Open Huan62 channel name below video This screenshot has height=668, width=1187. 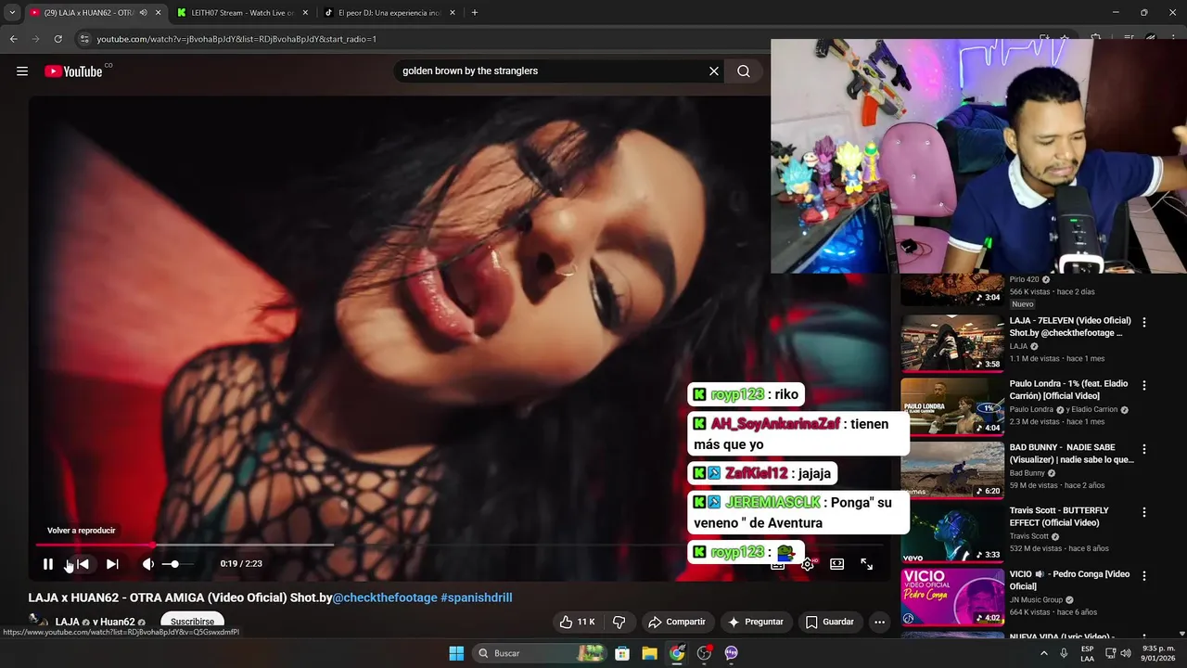(x=117, y=622)
